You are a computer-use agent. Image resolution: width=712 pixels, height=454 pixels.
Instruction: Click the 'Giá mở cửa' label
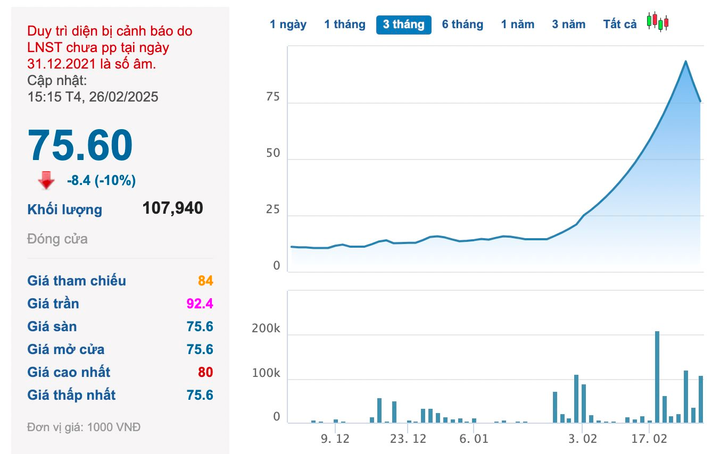[66, 349]
